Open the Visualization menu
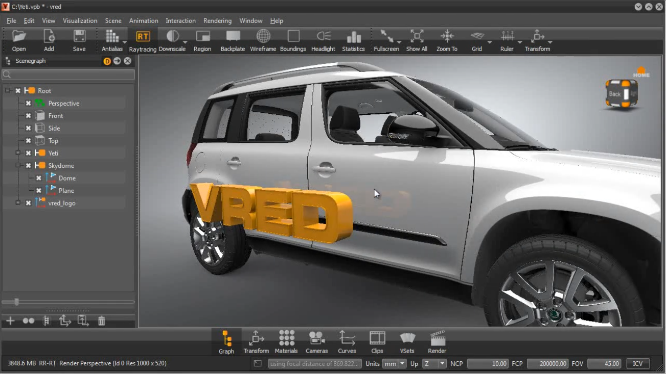666x375 pixels. click(80, 21)
